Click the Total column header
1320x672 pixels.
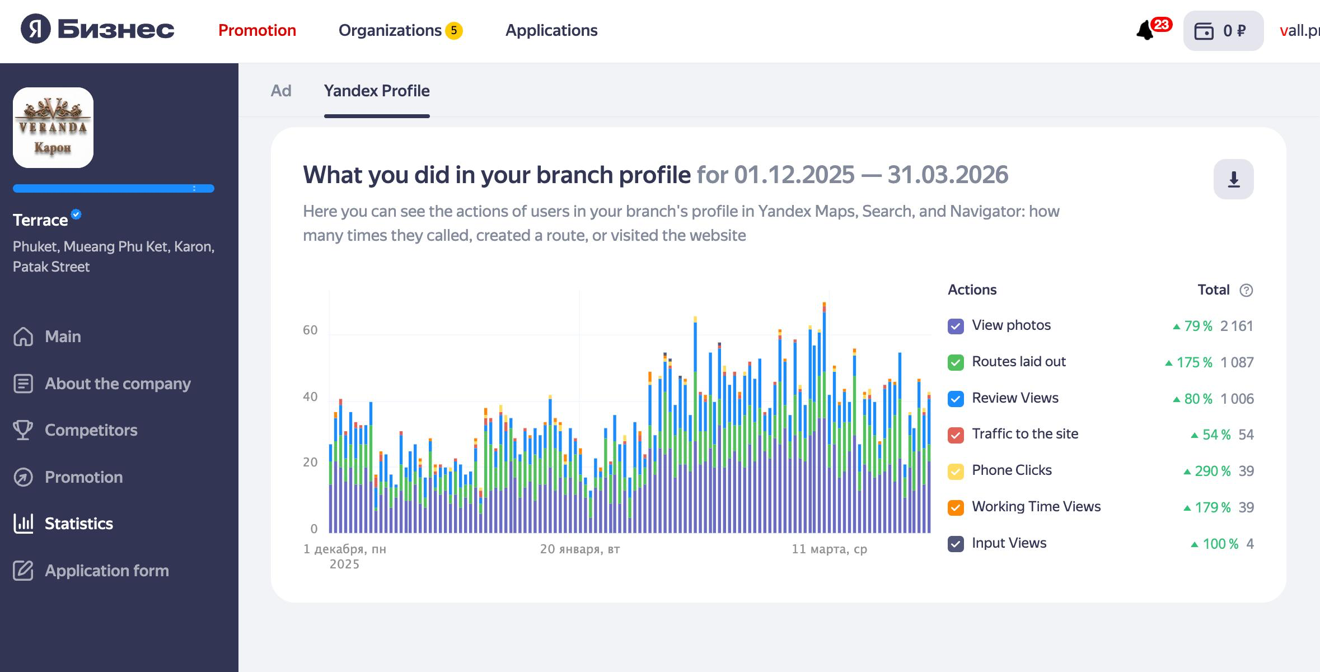click(1213, 290)
